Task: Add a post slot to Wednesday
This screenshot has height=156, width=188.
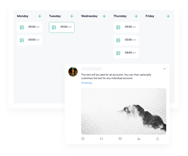Action: pyautogui.click(x=104, y=16)
